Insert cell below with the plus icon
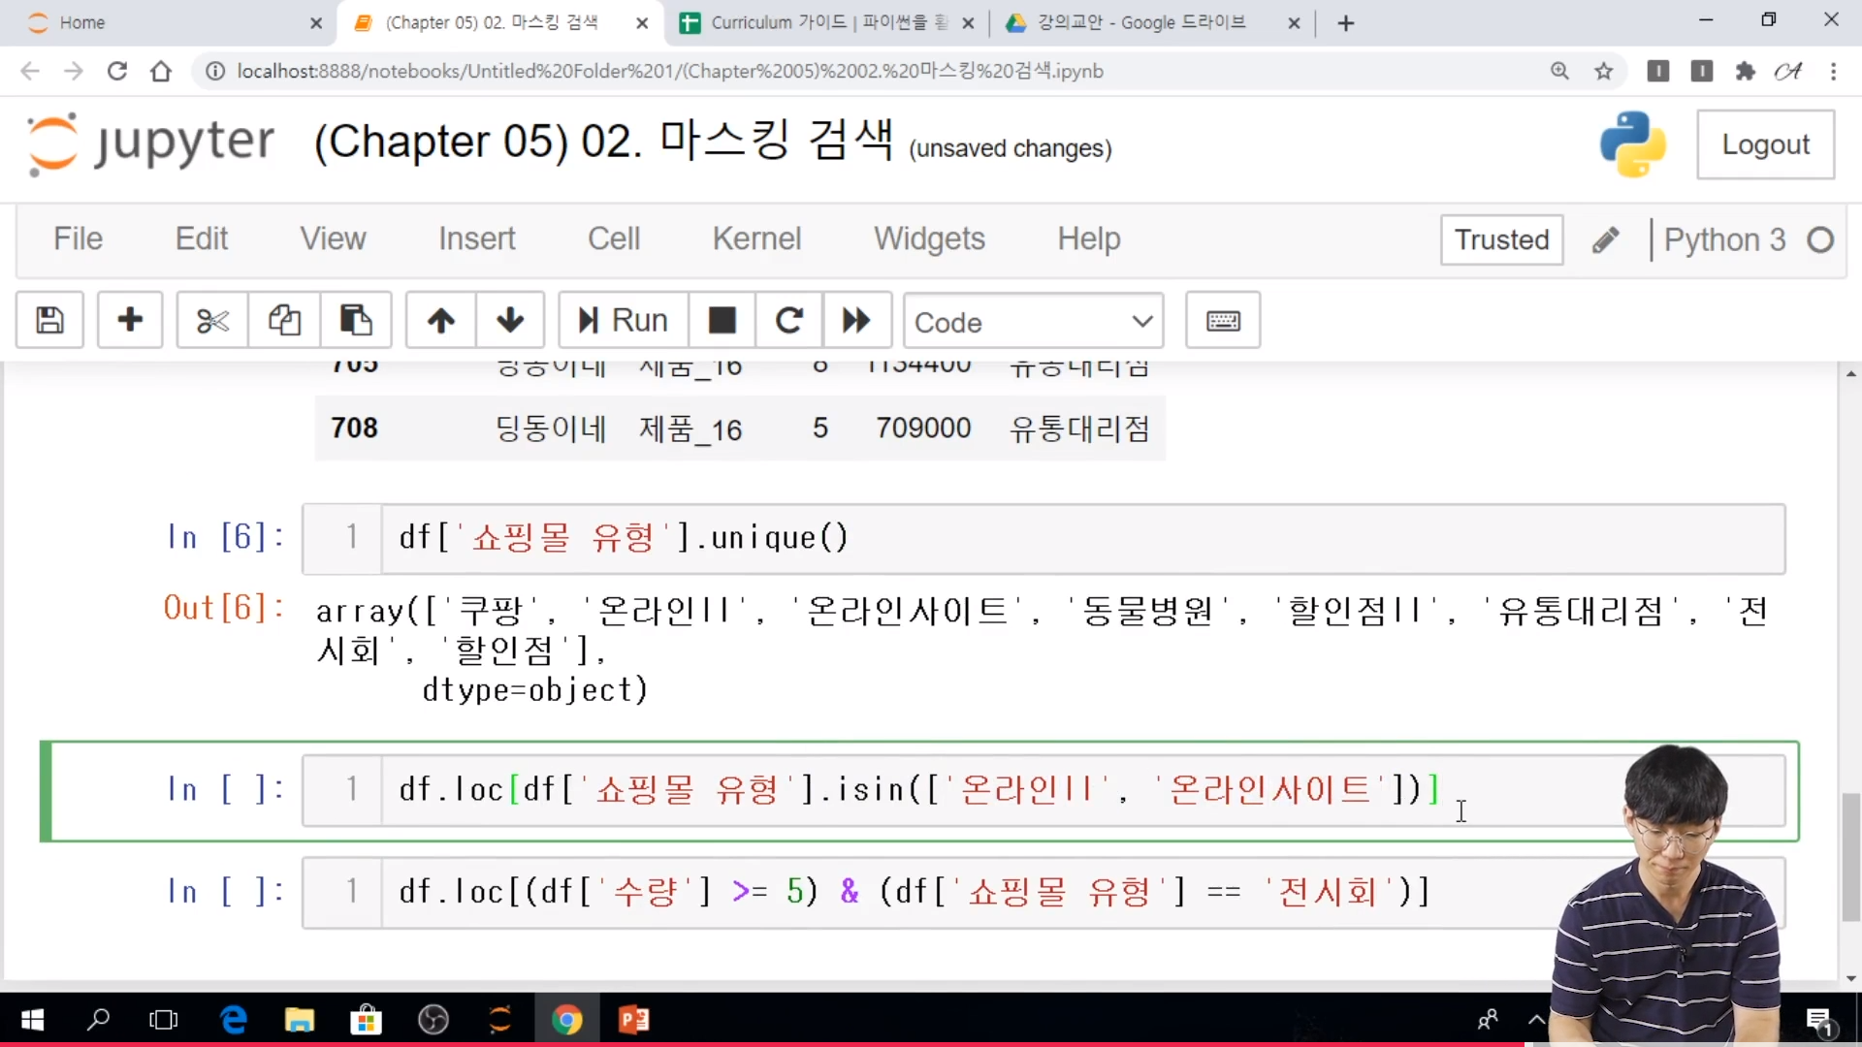Viewport: 1862px width, 1047px height. coord(130,320)
